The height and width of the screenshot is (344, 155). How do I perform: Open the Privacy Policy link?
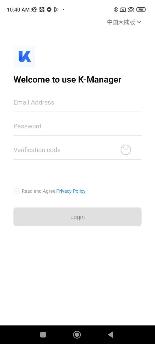(x=71, y=191)
